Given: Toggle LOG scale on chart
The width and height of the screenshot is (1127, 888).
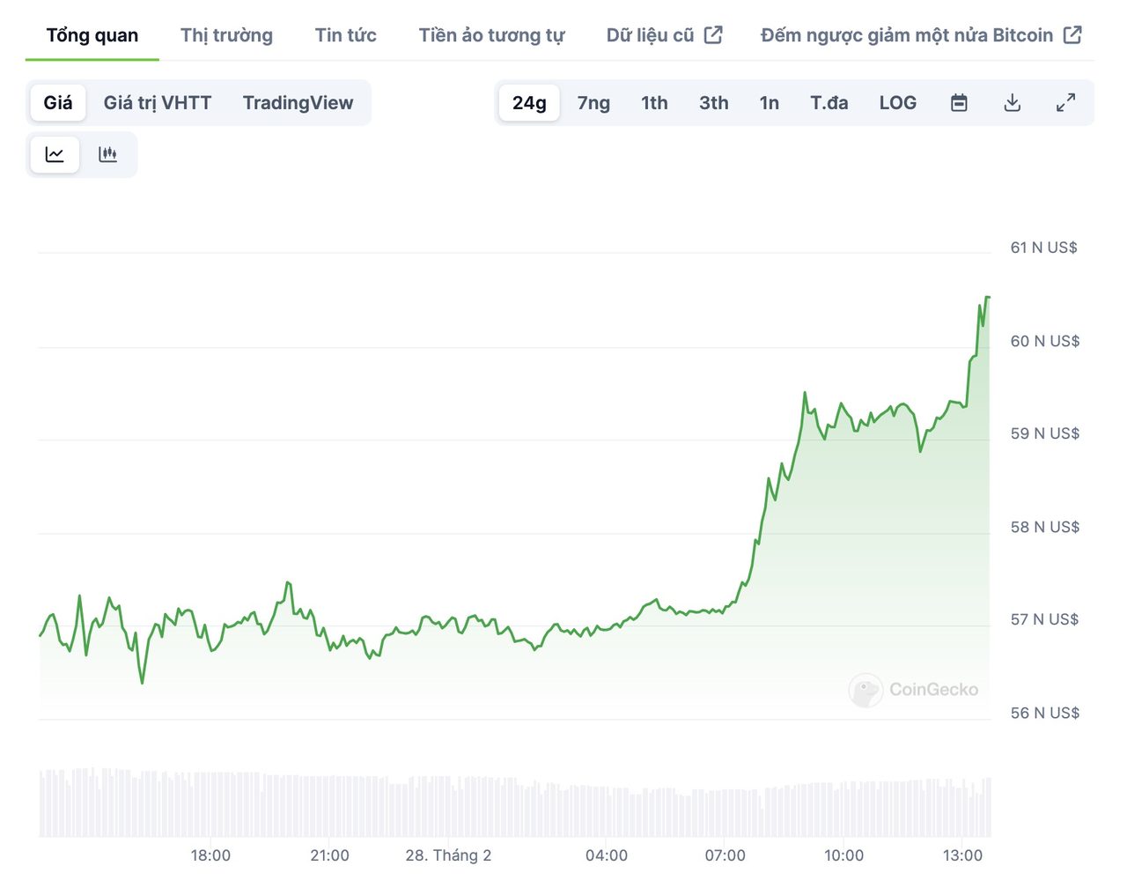Looking at the screenshot, I should click(898, 103).
